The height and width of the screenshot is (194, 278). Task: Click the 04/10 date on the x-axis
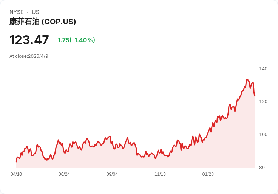pyautogui.click(x=16, y=174)
